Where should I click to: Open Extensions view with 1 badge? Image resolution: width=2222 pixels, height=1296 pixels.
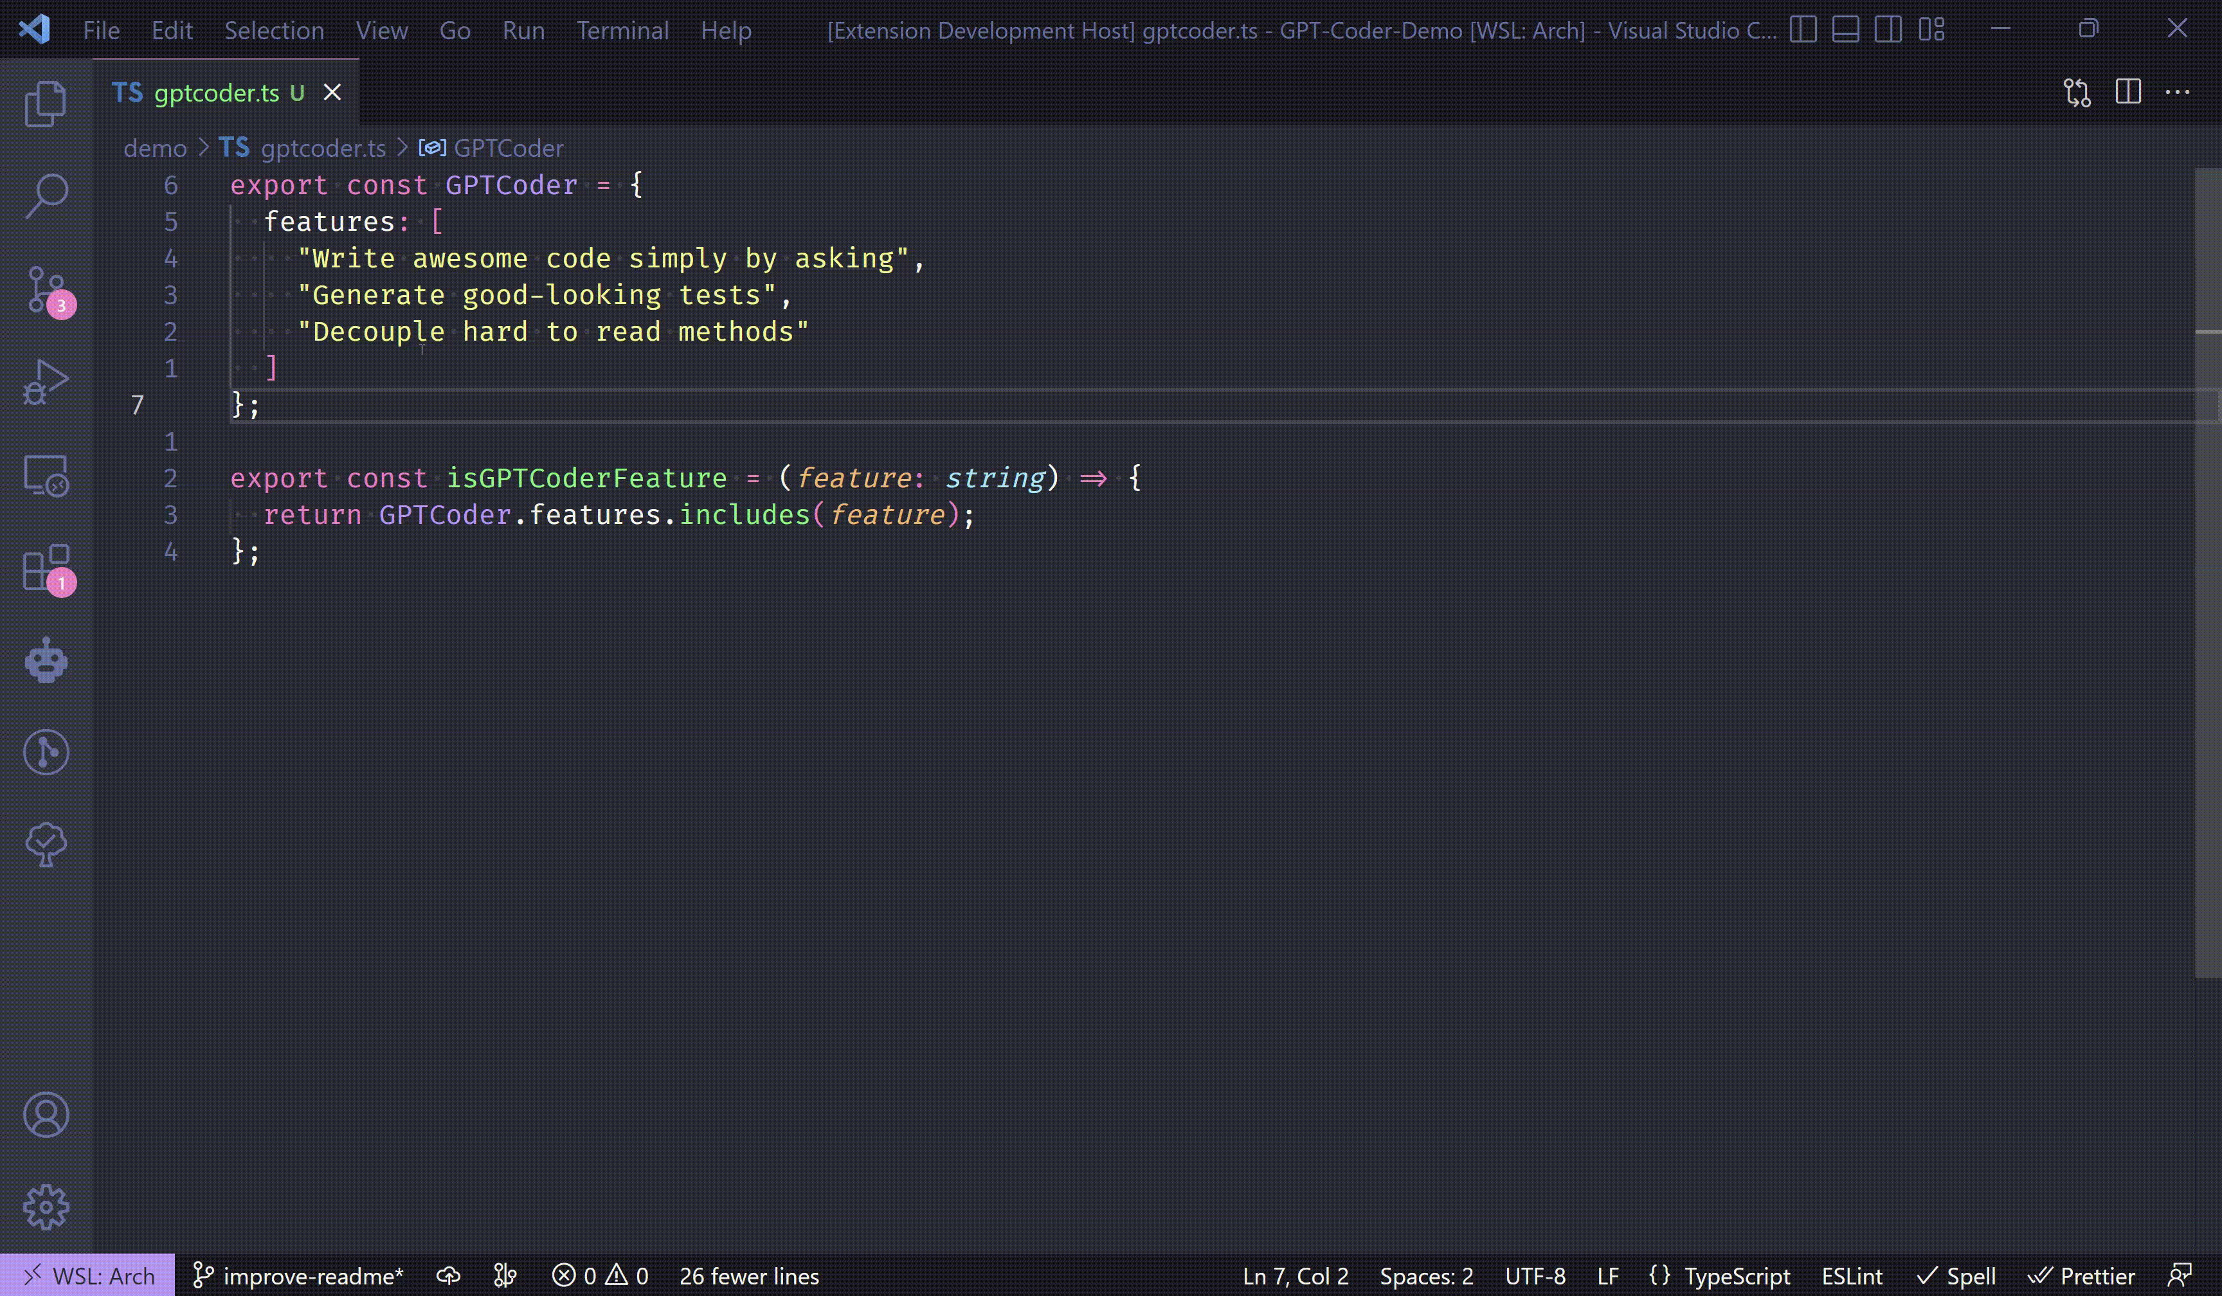(x=46, y=567)
